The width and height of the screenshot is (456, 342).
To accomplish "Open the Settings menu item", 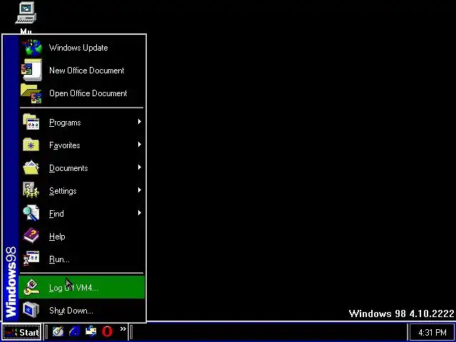I will point(82,190).
